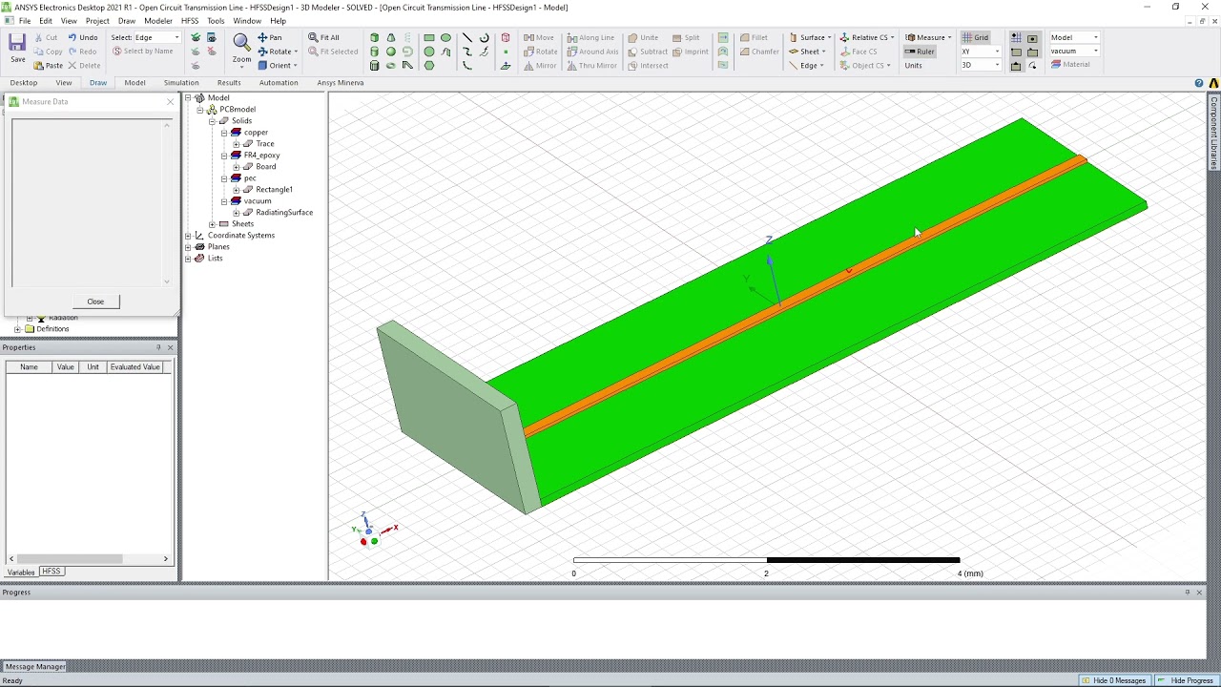Click the Ansys help question mark icon
Image resolution: width=1221 pixels, height=687 pixels.
tap(1199, 83)
